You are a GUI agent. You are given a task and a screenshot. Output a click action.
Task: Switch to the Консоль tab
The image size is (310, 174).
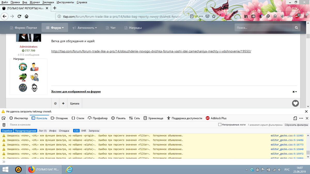click(39, 118)
